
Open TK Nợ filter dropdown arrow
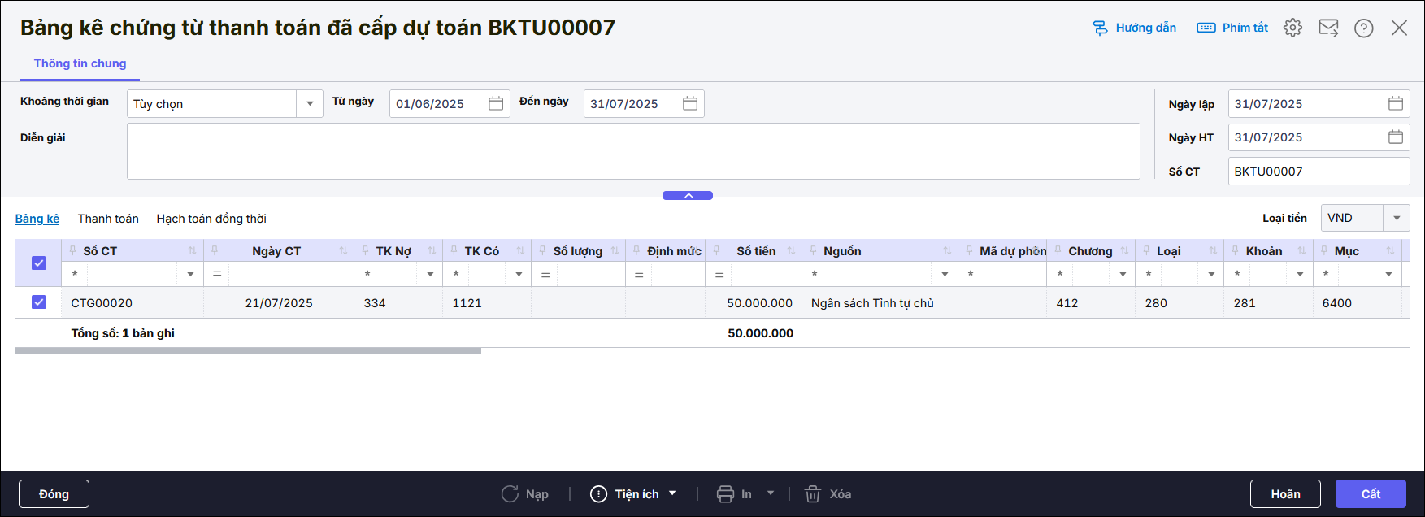[x=430, y=274]
